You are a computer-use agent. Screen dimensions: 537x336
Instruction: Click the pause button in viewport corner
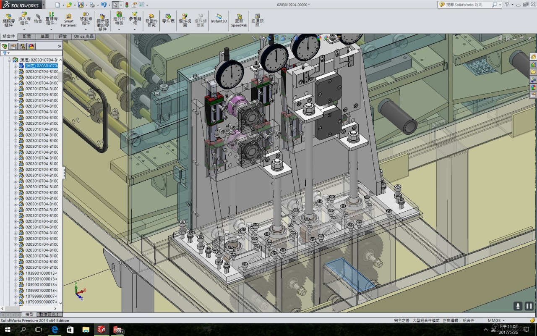(x=529, y=306)
